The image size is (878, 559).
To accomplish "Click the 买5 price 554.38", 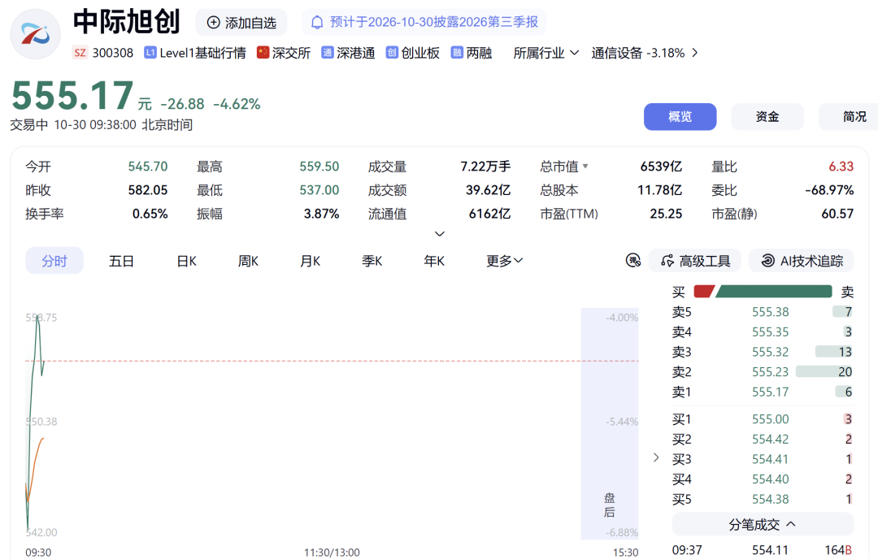I will tap(770, 499).
